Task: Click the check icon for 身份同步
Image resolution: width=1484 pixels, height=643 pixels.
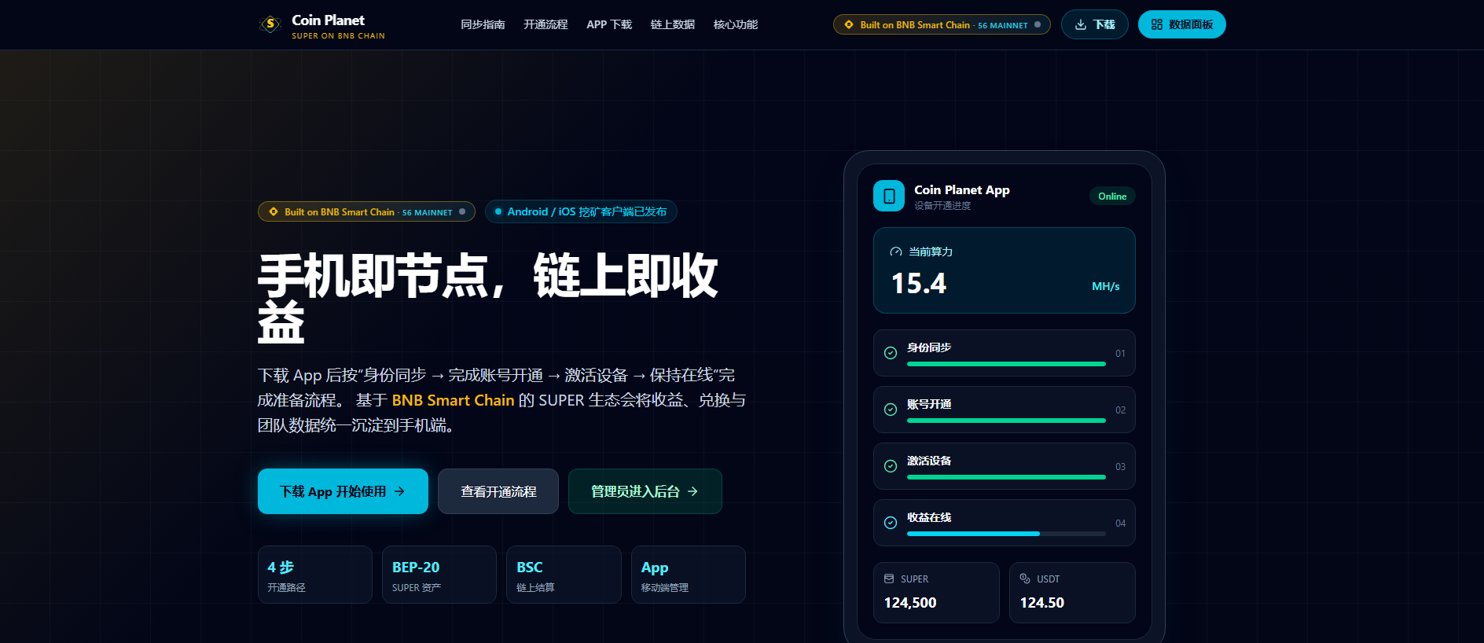Action: [891, 353]
